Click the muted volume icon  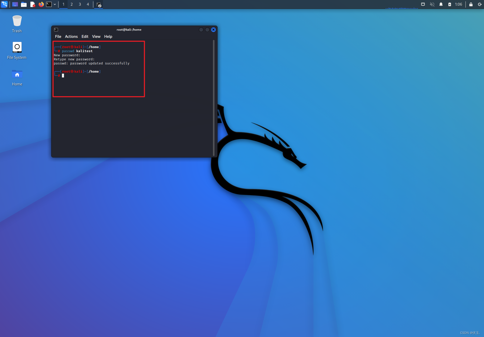click(432, 4)
